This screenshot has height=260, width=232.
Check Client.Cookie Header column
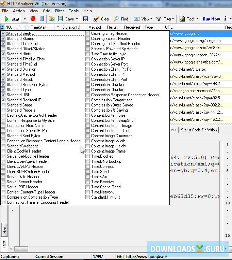pyautogui.click(x=3, y=151)
